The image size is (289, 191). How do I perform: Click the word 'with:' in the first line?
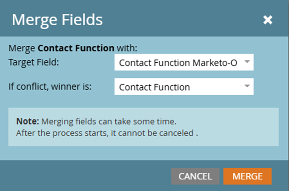127,48
